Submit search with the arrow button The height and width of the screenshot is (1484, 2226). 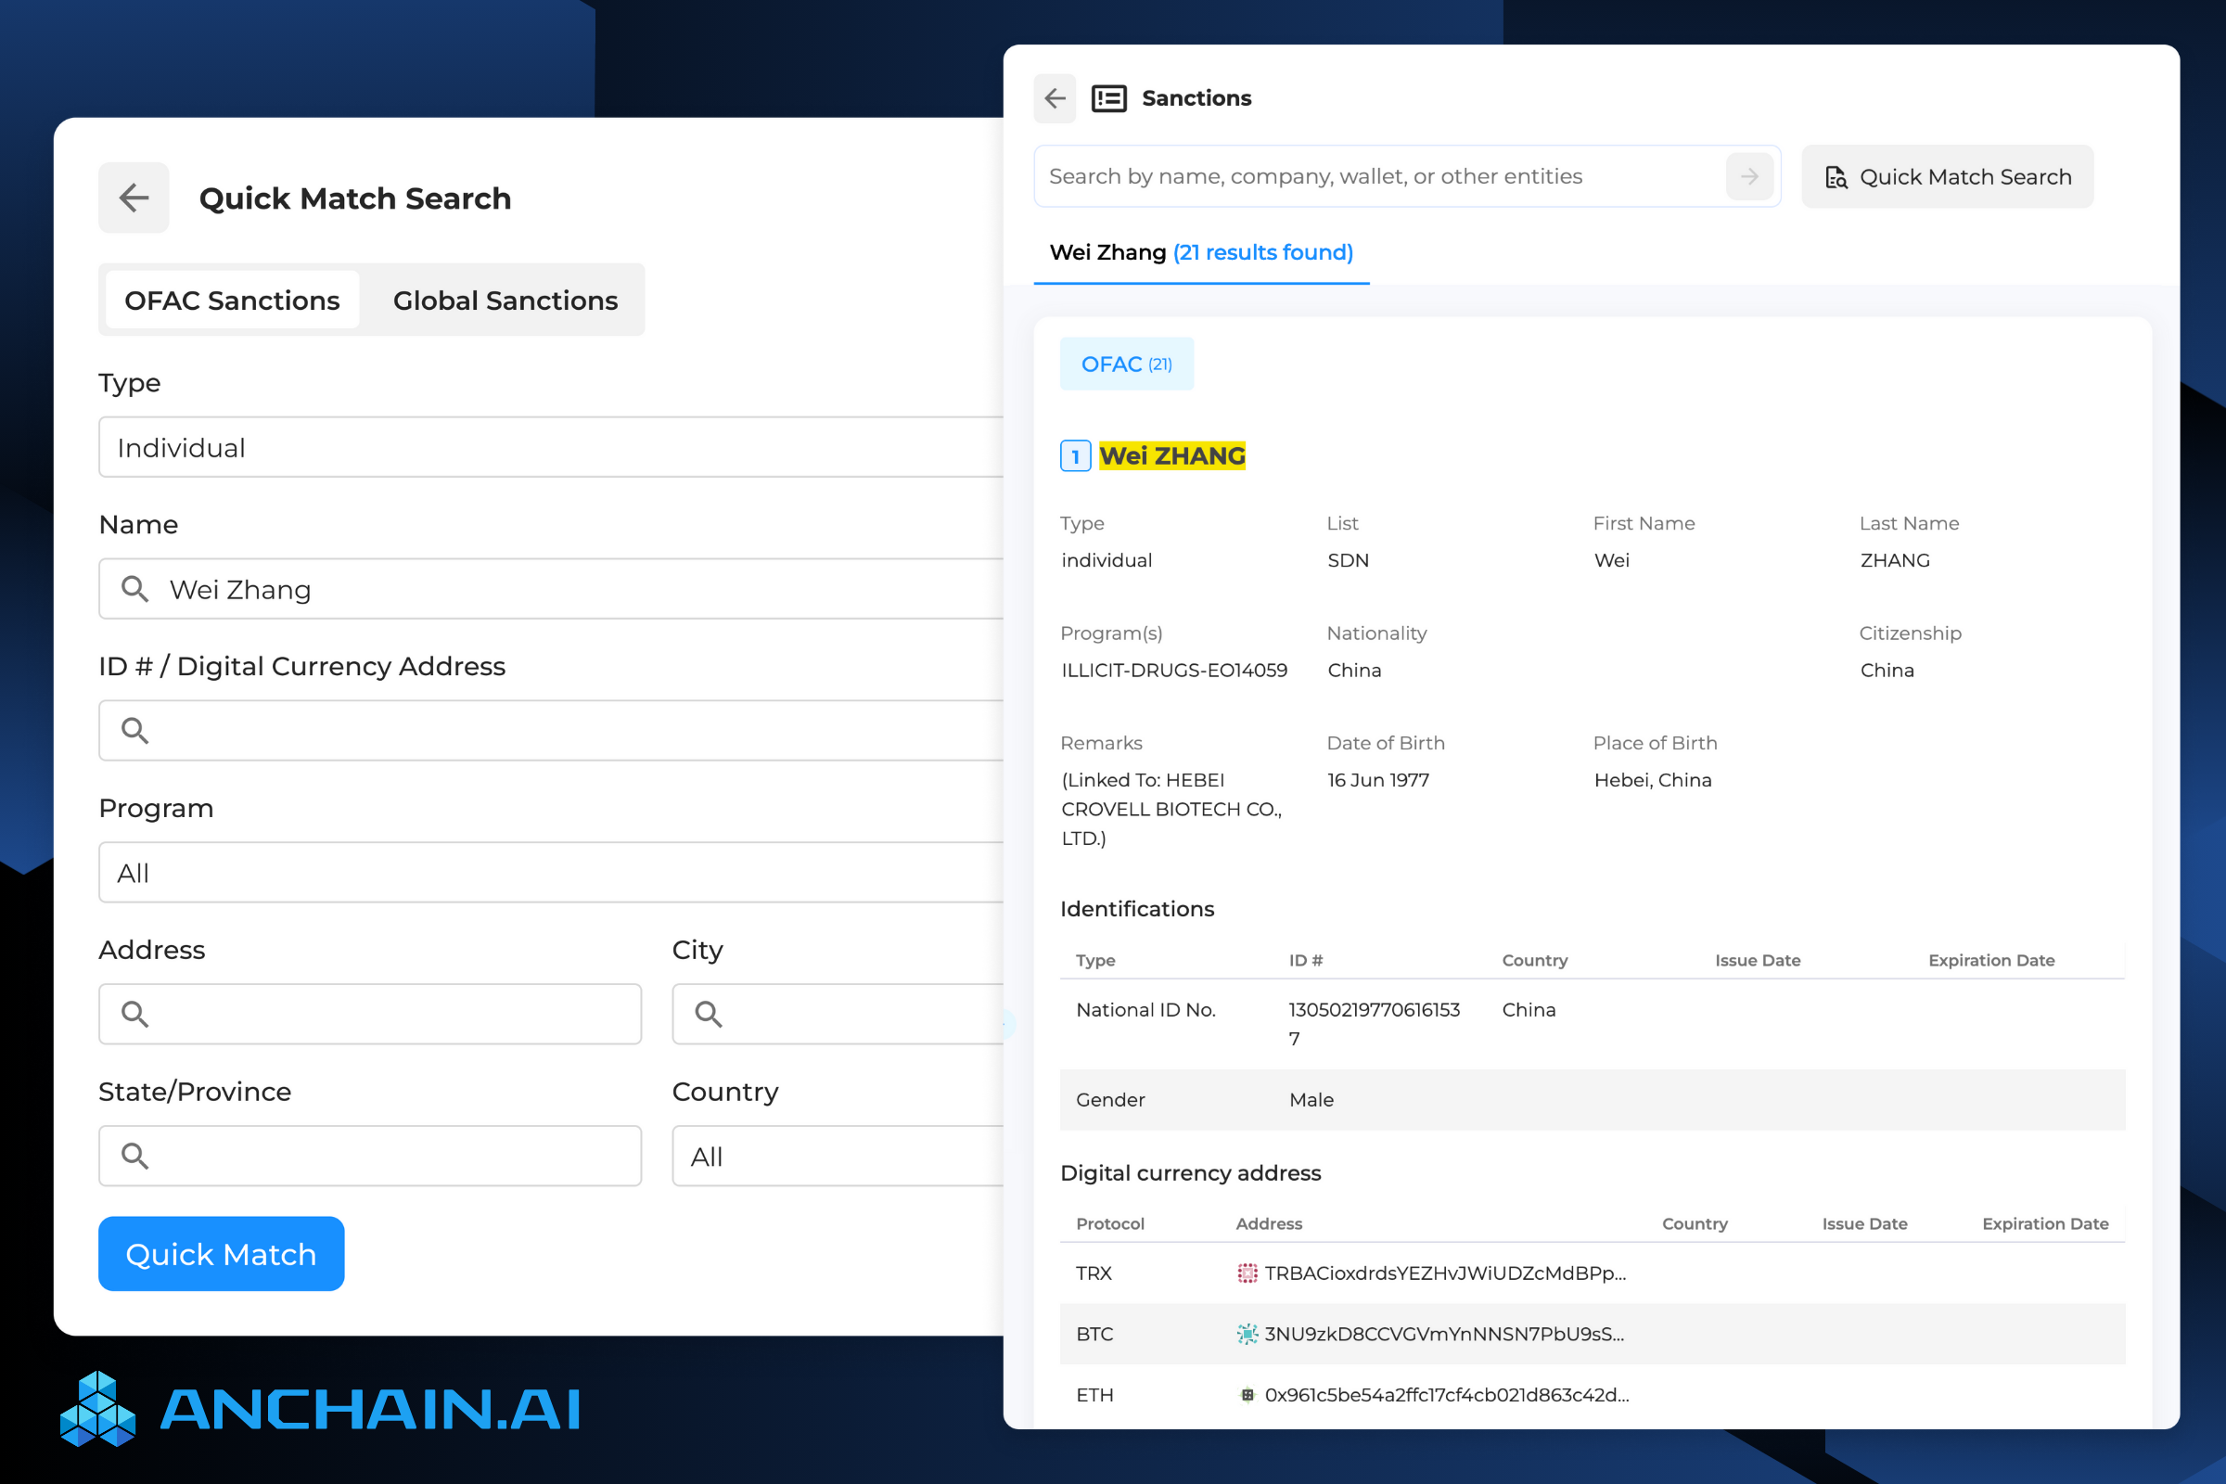click(x=1748, y=177)
